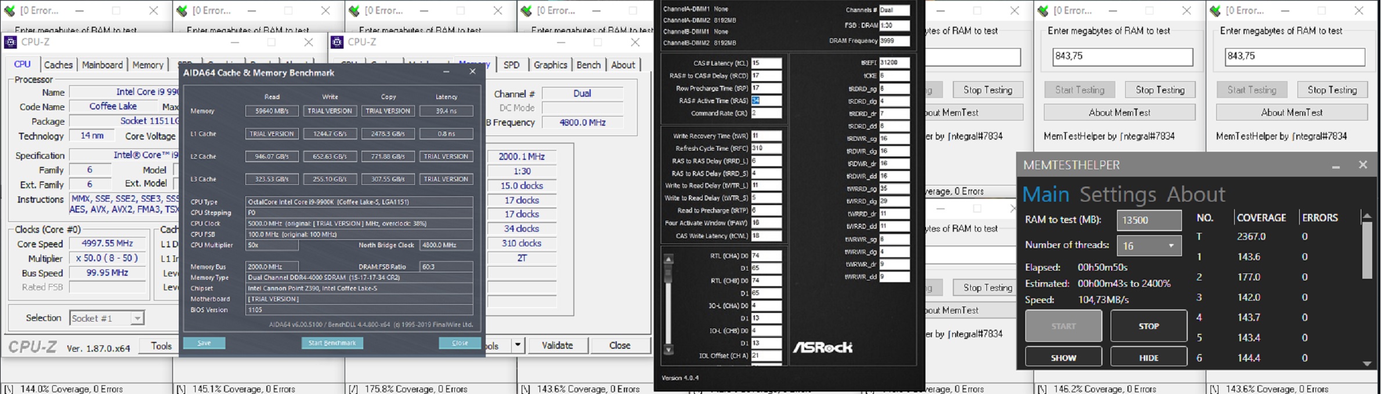The width and height of the screenshot is (1381, 394).
Task: Click About MemTest in the 146.2% coverage window
Action: tap(1119, 112)
